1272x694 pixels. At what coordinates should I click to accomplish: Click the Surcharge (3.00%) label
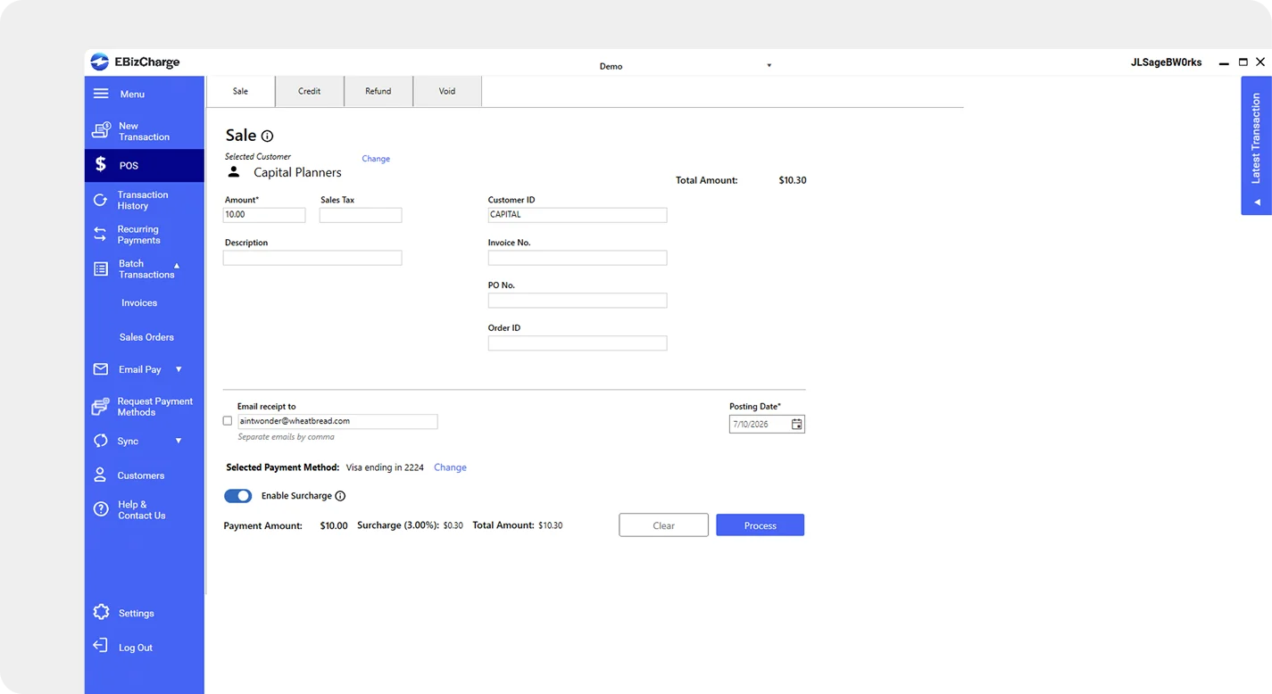[398, 525]
